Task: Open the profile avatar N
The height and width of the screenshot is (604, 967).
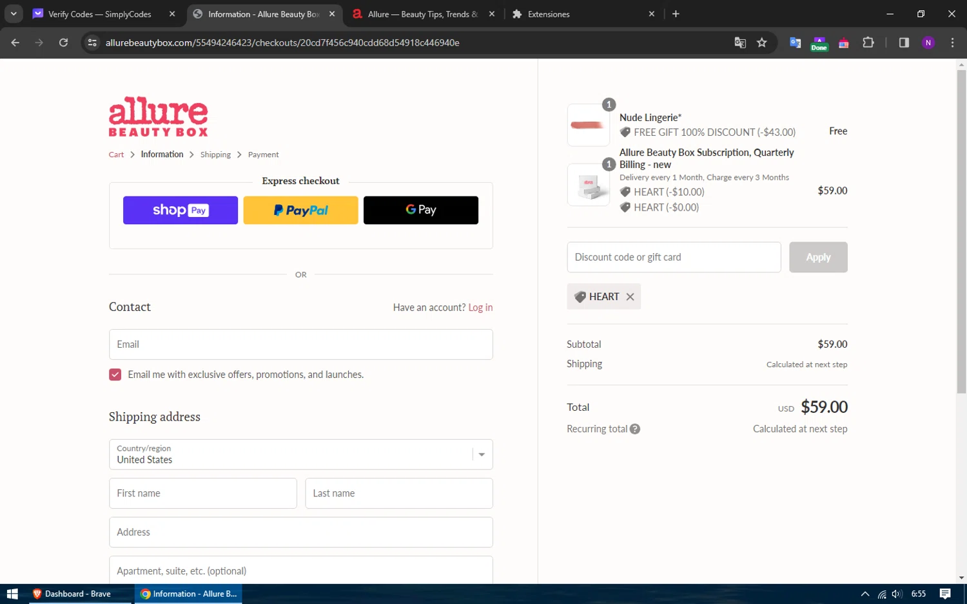Action: click(x=928, y=42)
